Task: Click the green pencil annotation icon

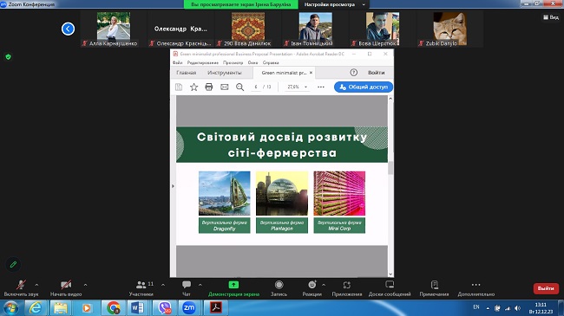Action: point(13,265)
